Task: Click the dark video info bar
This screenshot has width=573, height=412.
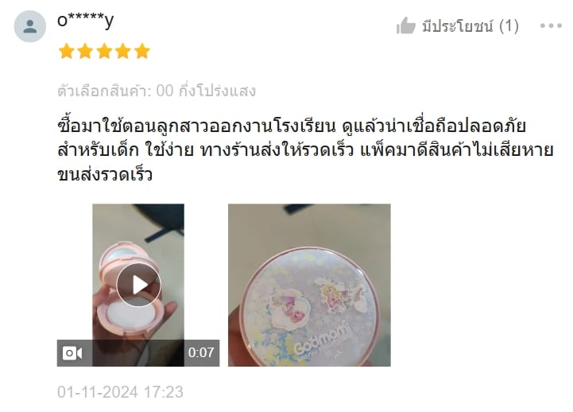Action: coord(138,353)
